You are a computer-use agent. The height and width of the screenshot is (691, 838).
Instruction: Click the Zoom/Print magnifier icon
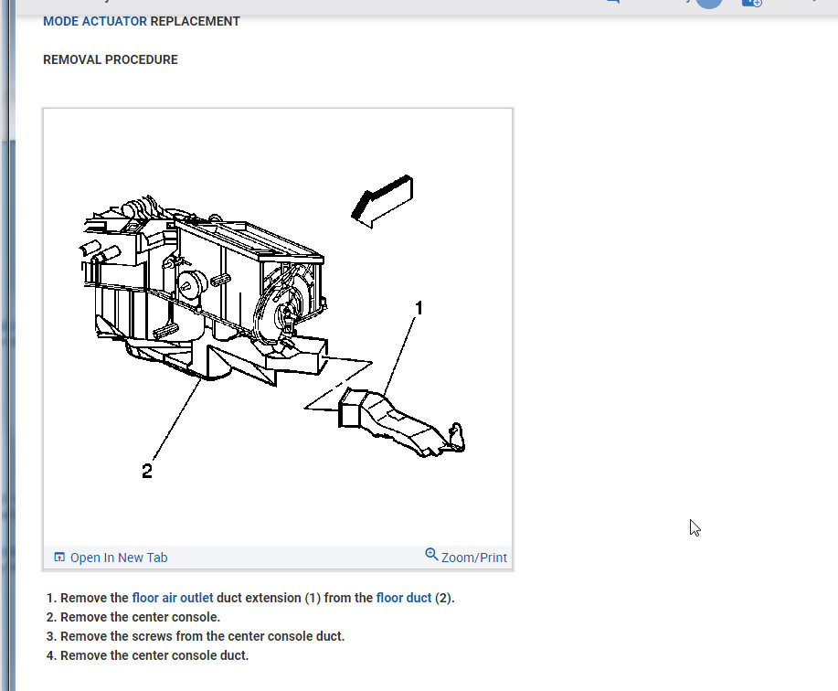(x=431, y=554)
